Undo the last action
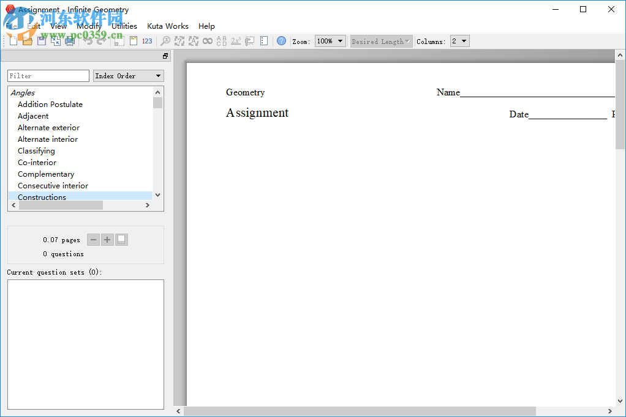 (x=88, y=41)
